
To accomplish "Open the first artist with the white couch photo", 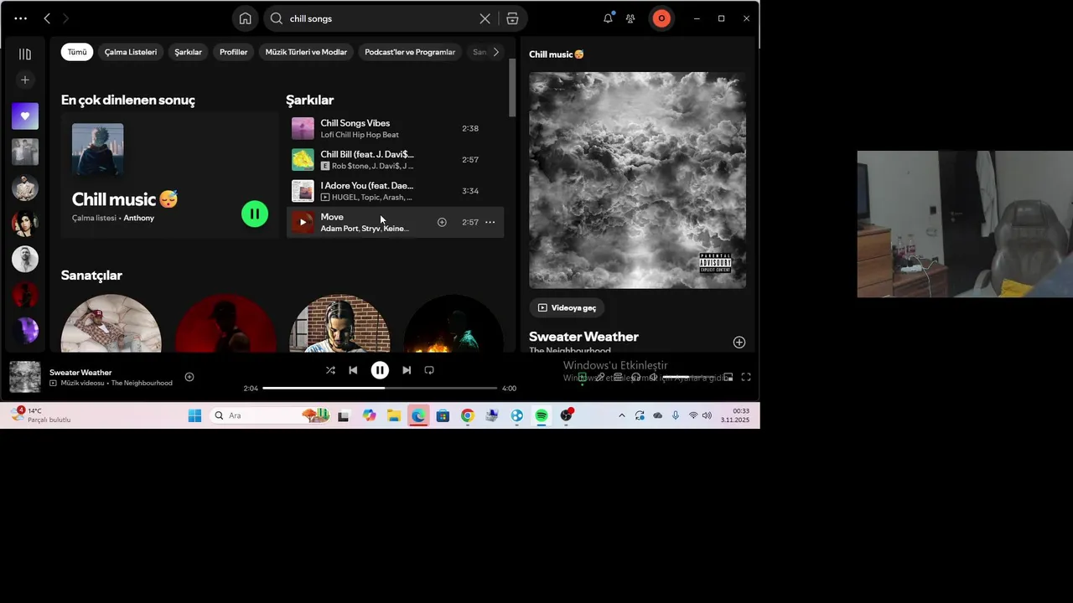I will [111, 323].
